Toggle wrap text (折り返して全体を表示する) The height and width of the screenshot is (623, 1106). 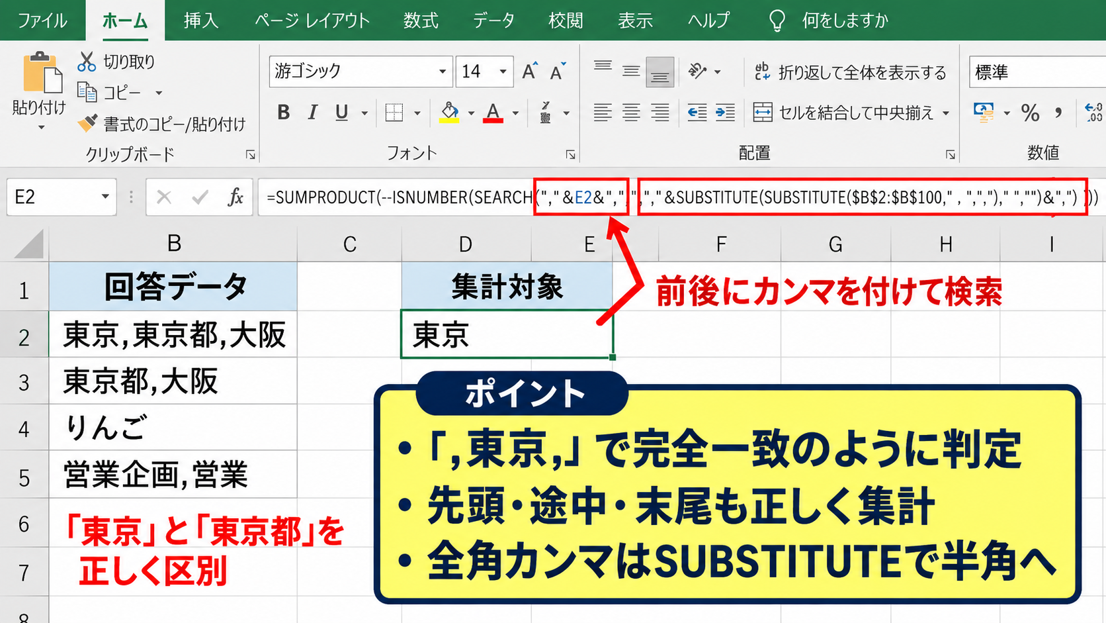click(x=850, y=72)
